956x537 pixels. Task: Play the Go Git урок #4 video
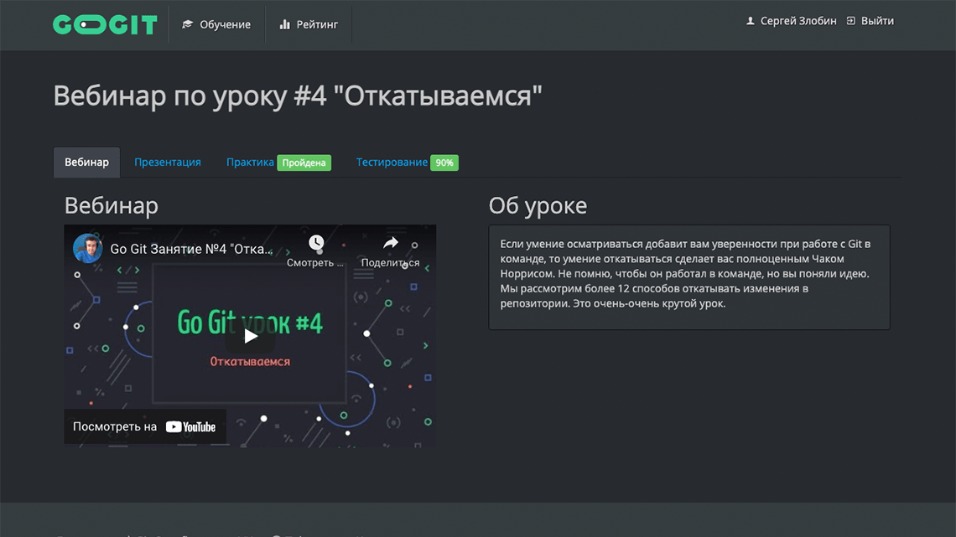(249, 335)
